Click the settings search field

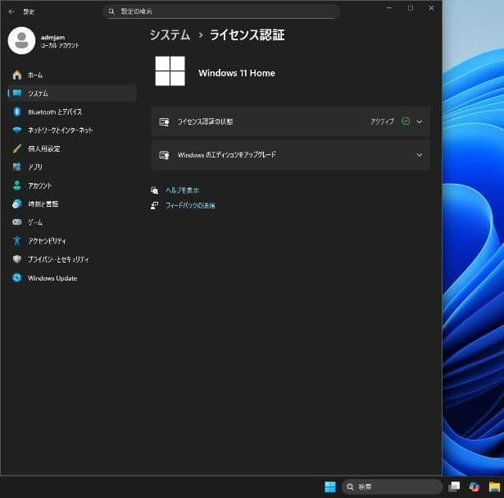pyautogui.click(x=221, y=11)
